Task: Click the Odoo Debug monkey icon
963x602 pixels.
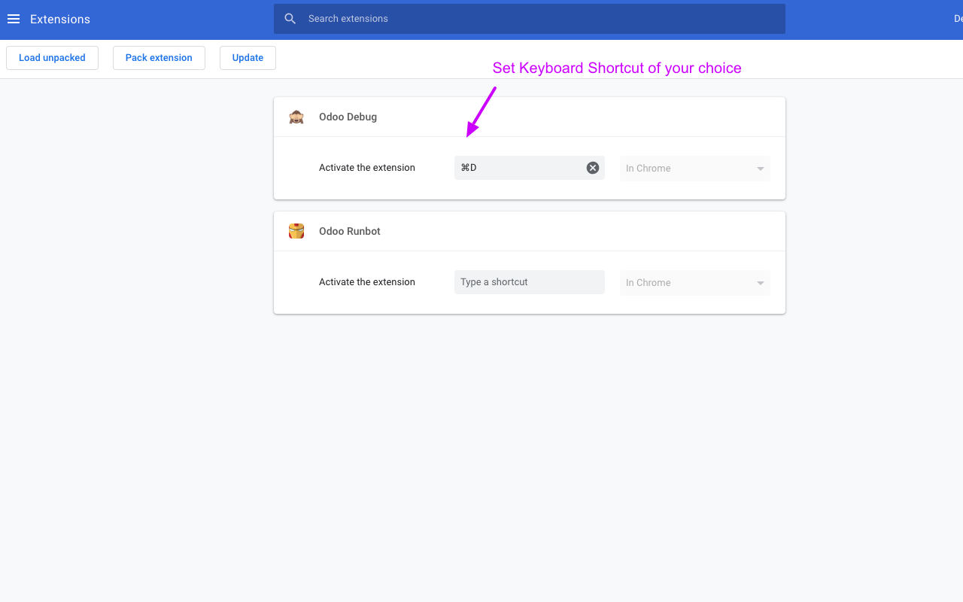Action: pos(296,117)
